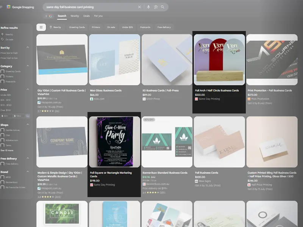Tick the Postcards category checkbox
The image size is (303, 227).
click(2, 81)
